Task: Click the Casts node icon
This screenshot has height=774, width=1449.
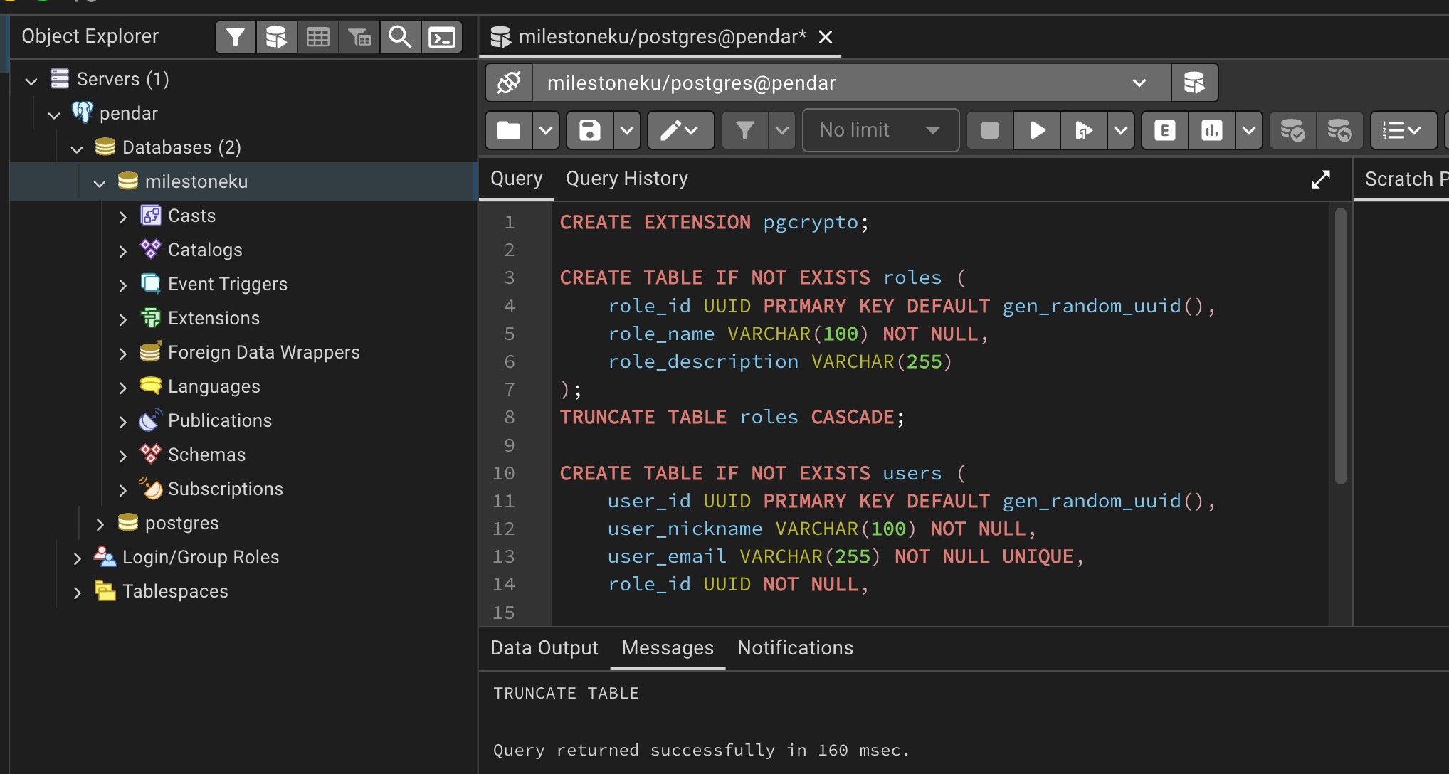Action: click(151, 216)
